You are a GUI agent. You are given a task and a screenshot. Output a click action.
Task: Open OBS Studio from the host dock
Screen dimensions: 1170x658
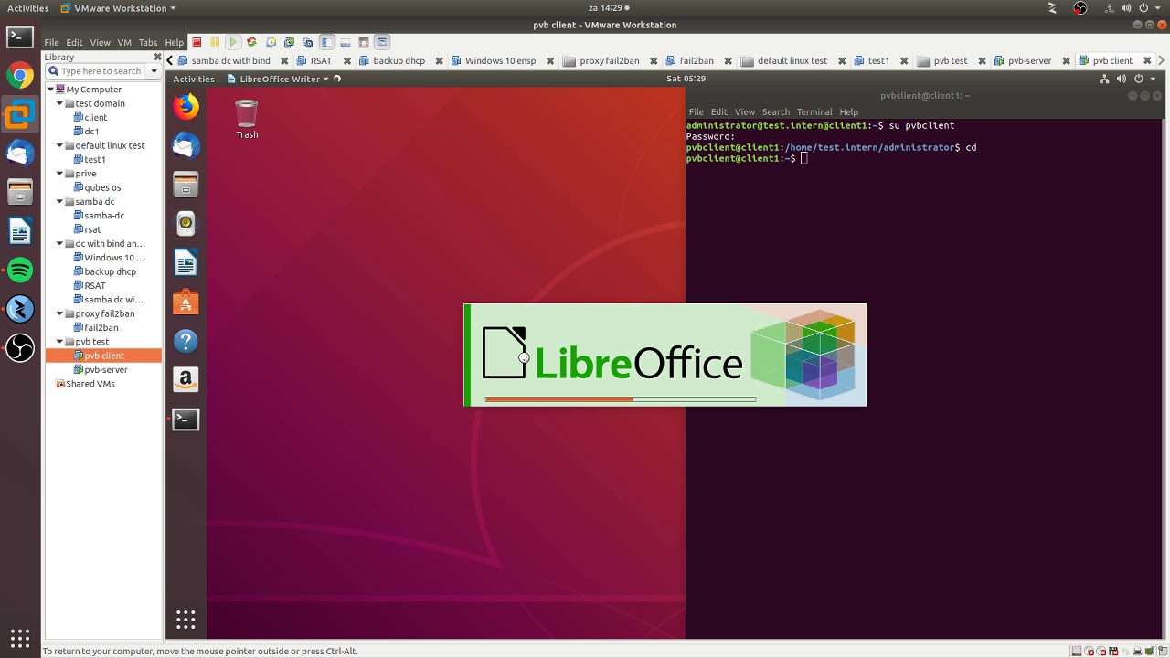(x=20, y=348)
